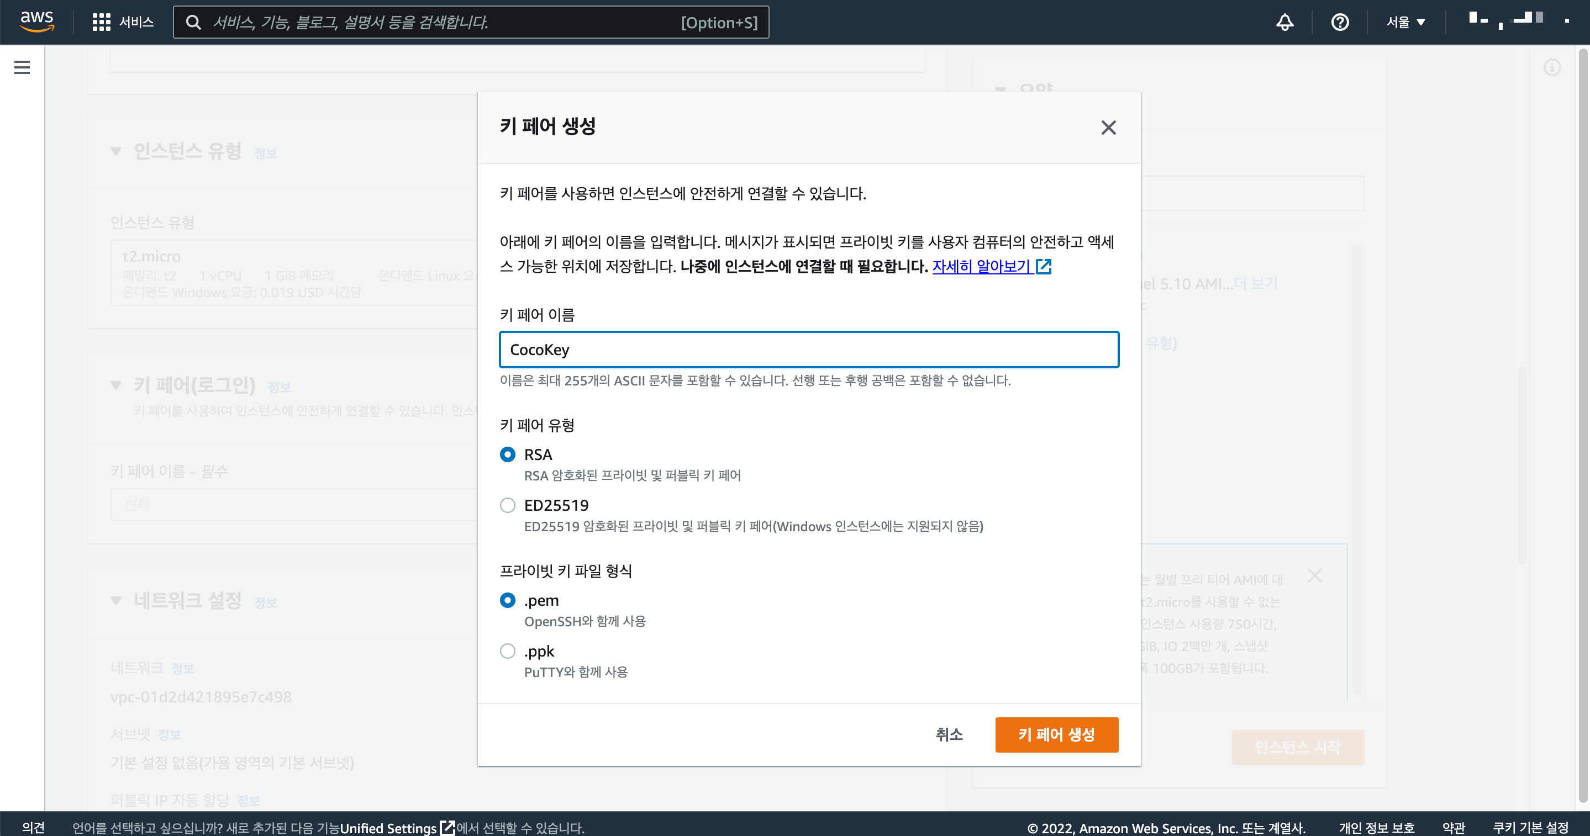Click the key pair name input field
Image resolution: width=1590 pixels, height=836 pixels.
click(809, 350)
